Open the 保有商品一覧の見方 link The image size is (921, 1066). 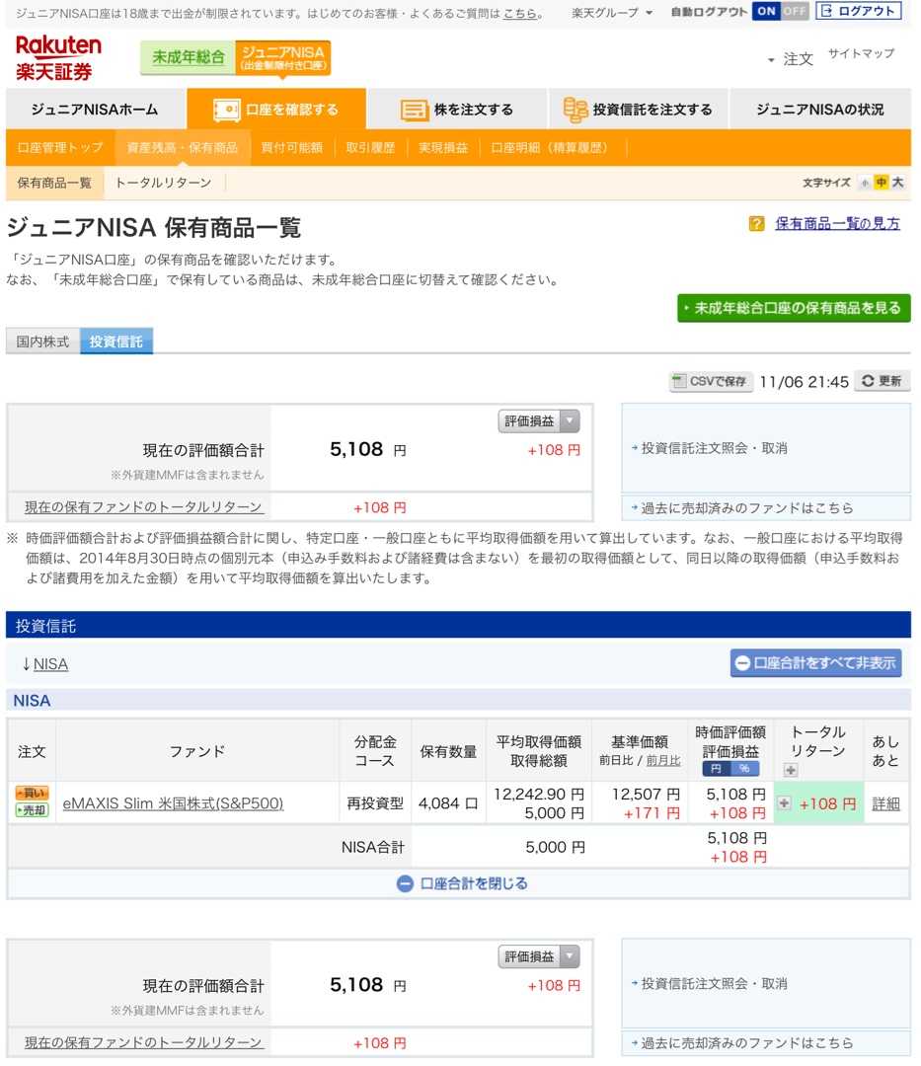pos(837,224)
